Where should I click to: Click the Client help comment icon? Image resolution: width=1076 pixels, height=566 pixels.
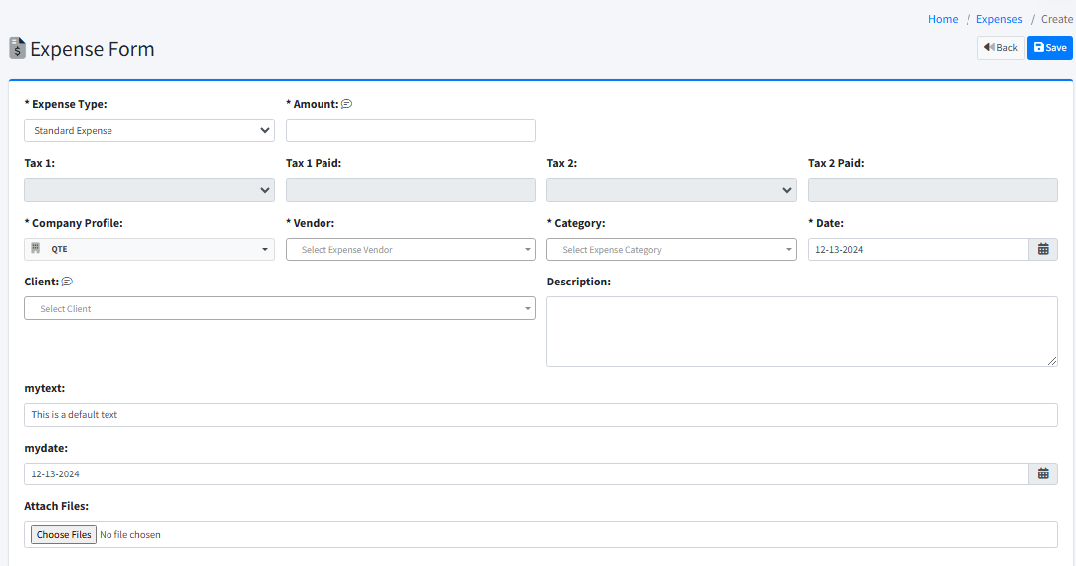67,282
